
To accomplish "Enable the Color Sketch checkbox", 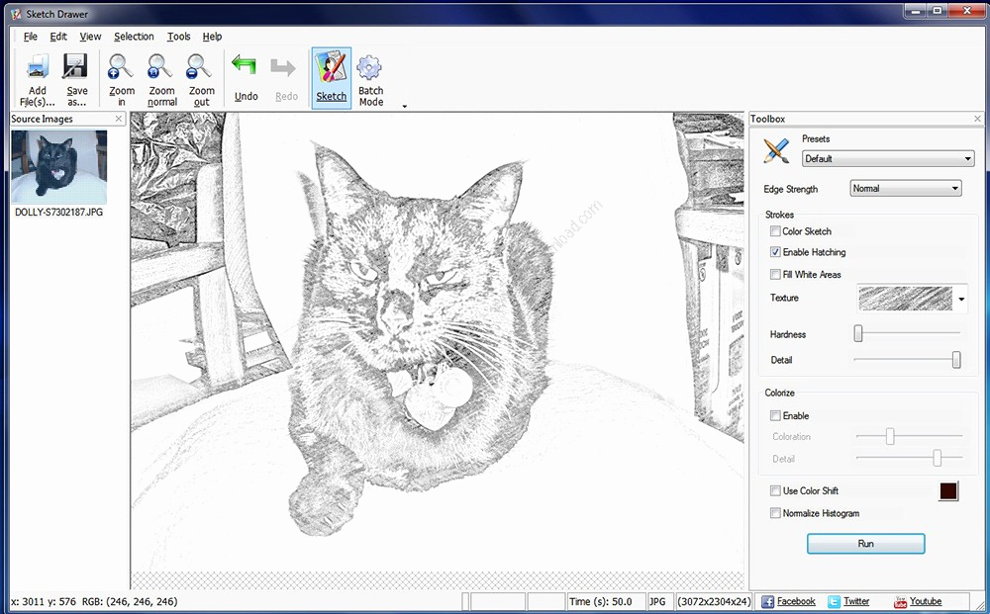I will click(775, 231).
